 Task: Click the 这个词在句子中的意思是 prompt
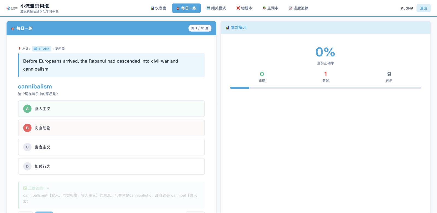(38, 94)
